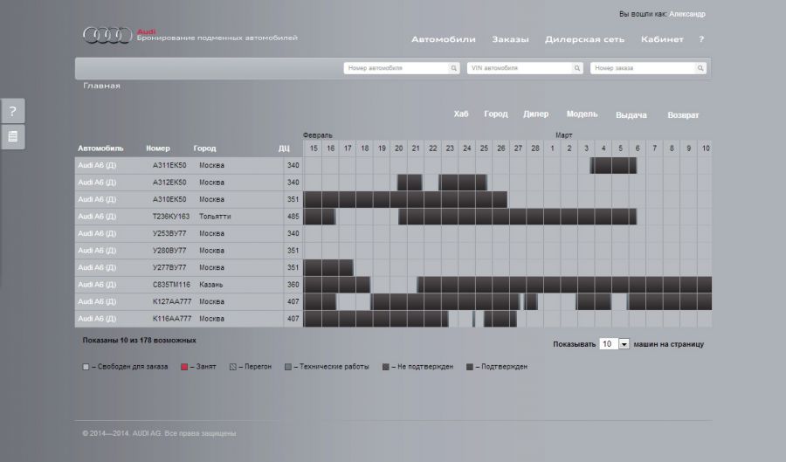Select the Город filter

[x=496, y=114]
